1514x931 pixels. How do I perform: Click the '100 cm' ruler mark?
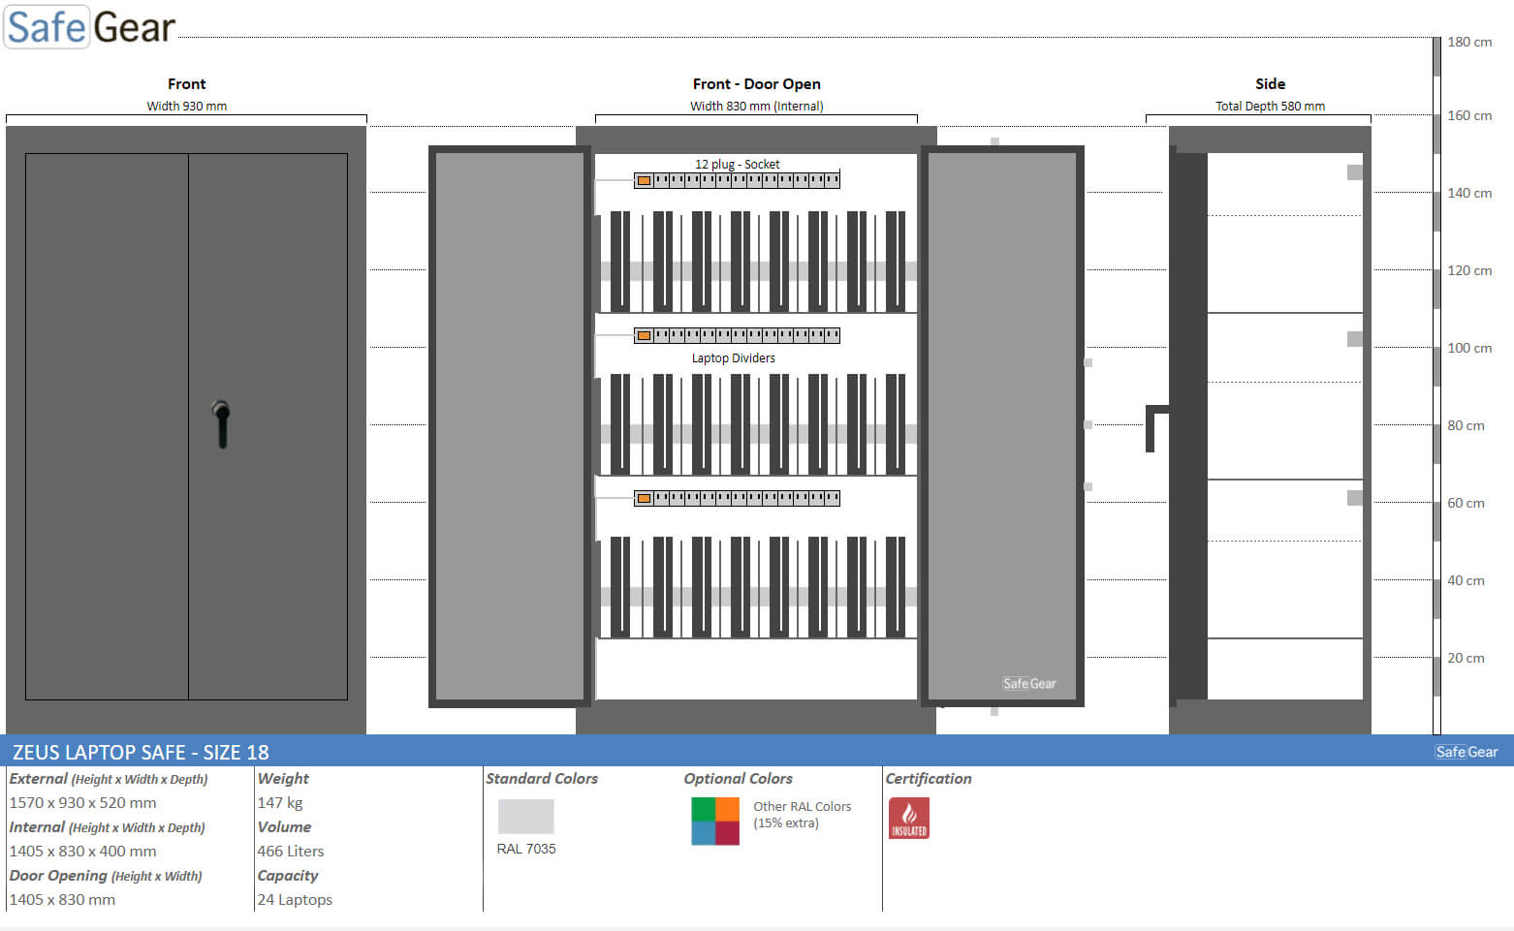[1469, 348]
